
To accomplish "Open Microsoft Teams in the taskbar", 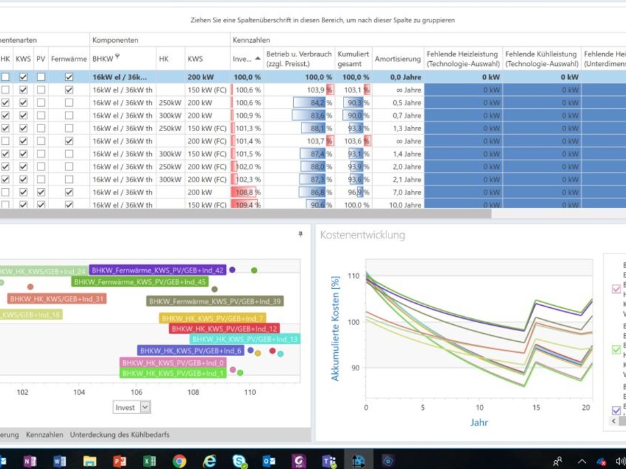I will pos(327,461).
